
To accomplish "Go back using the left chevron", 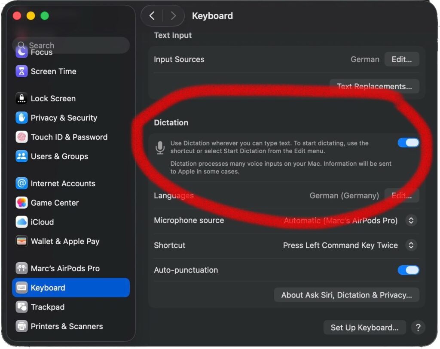I will click(152, 16).
